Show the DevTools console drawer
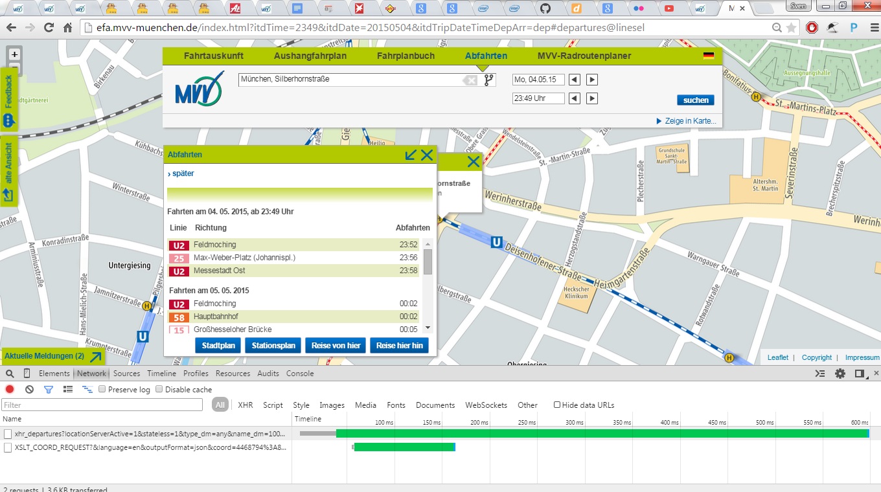This screenshot has height=492, width=881. click(820, 374)
